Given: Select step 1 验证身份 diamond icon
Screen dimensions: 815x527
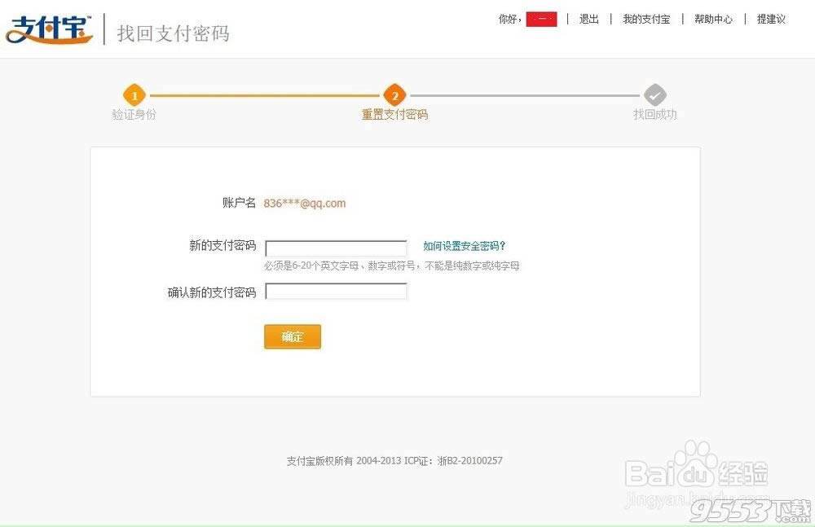Looking at the screenshot, I should click(x=134, y=95).
